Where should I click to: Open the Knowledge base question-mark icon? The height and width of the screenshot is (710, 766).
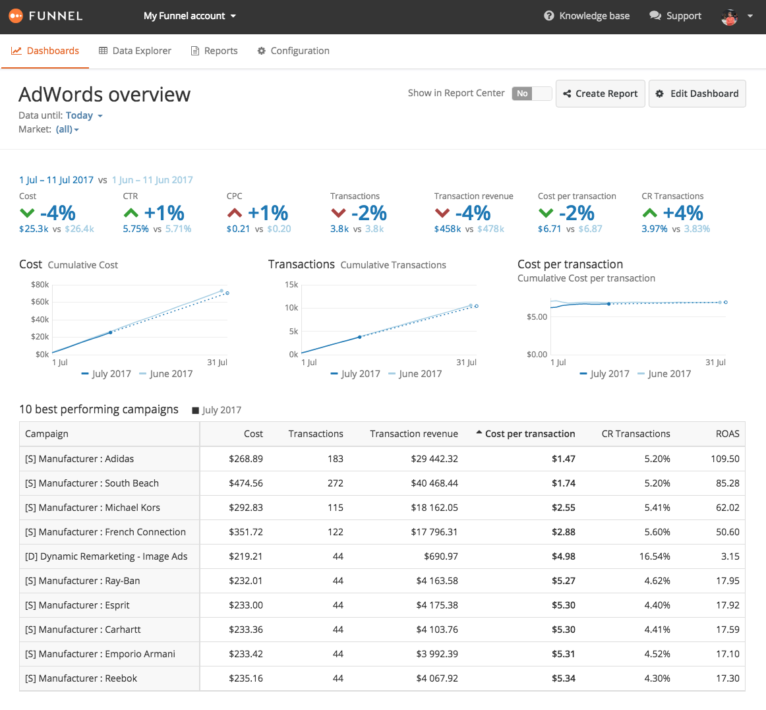(549, 16)
